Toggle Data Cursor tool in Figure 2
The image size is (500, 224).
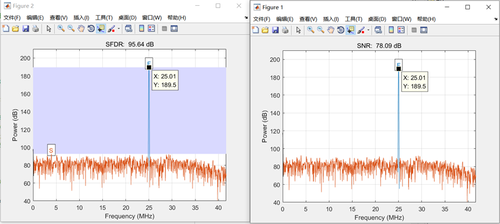(101, 29)
